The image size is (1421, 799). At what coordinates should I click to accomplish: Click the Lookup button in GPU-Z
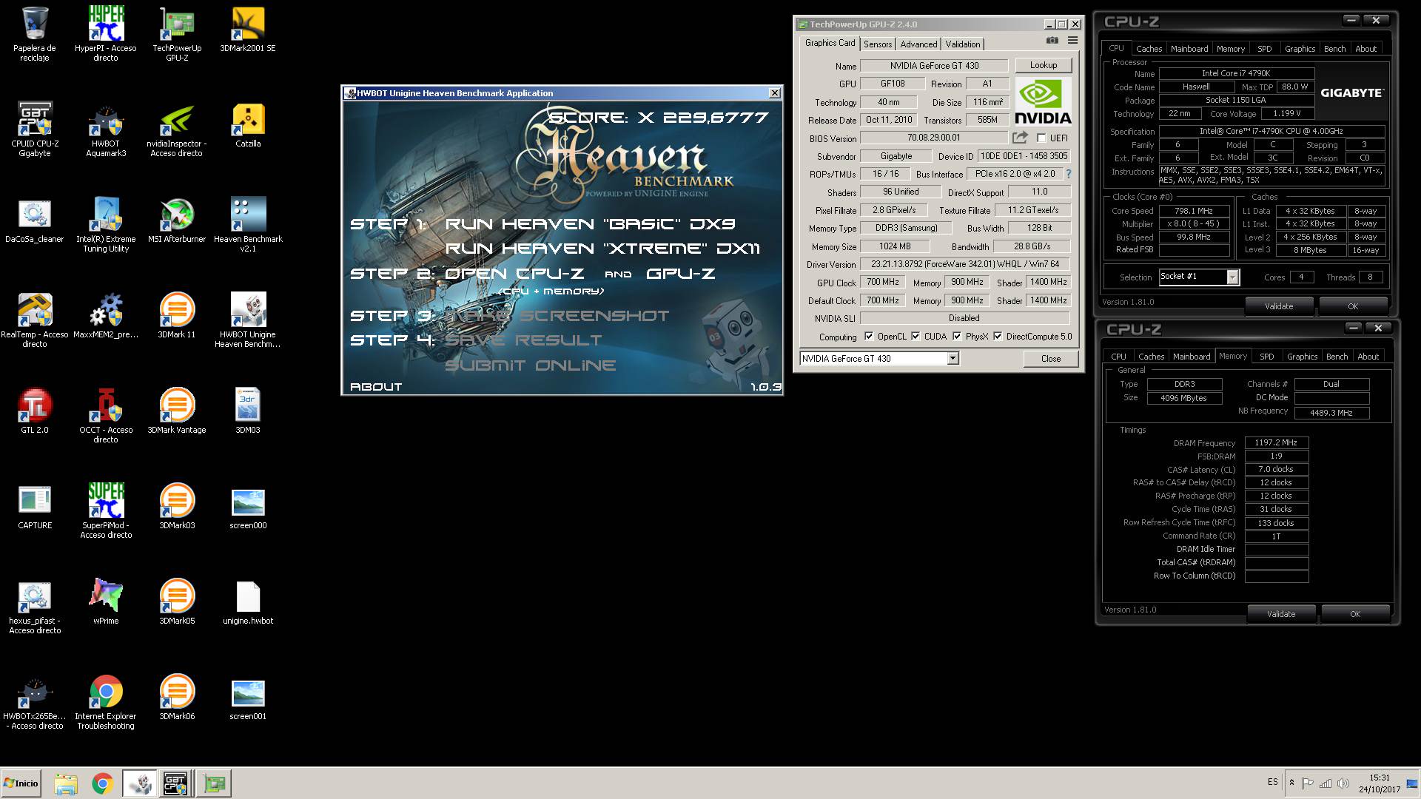(1044, 65)
